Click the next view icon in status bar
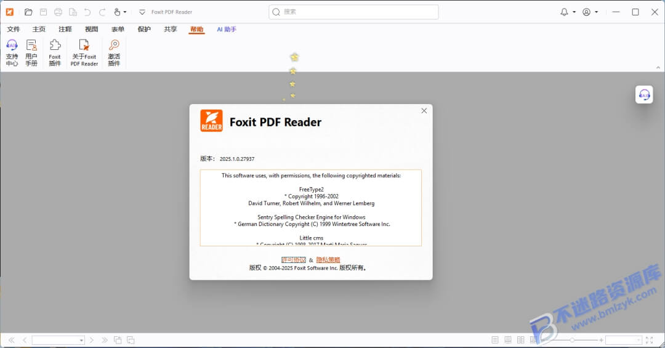The height and width of the screenshot is (348, 665). 131,340
